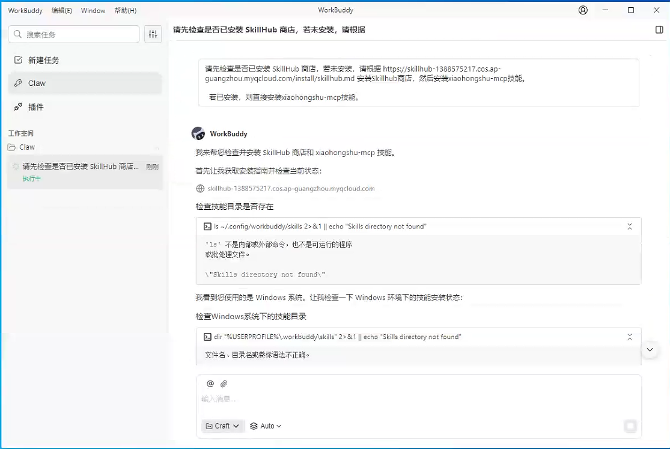Click the 工作空间 section heading
Screen dimensions: 670x449
(20, 133)
